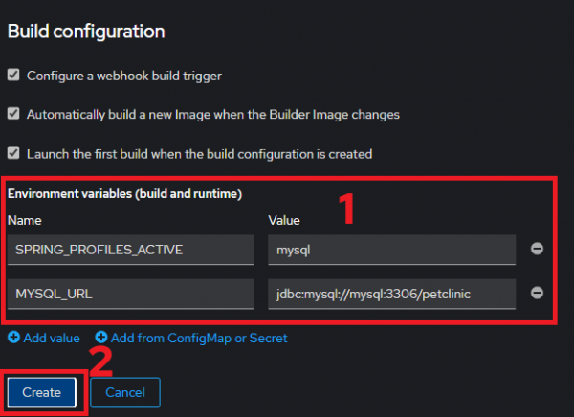The height and width of the screenshot is (417, 574).
Task: Uncheck automatic build on Builder Image changes
Action: [x=13, y=114]
